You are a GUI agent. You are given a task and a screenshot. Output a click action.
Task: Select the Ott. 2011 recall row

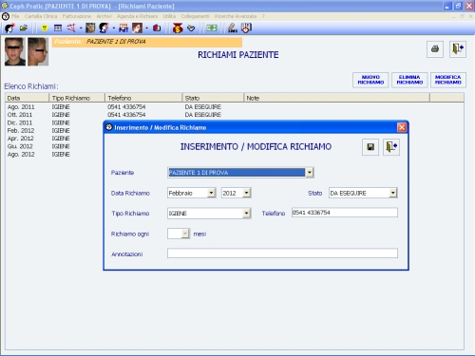click(235, 115)
